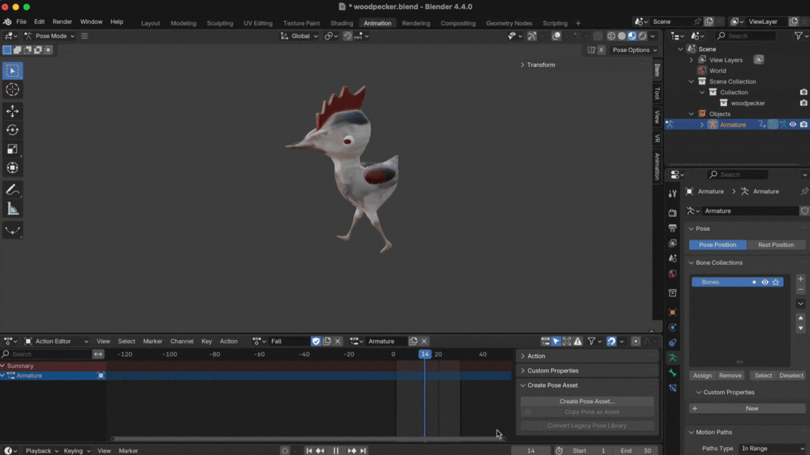Select the Cursor tool
810x455 pixels.
tap(13, 90)
